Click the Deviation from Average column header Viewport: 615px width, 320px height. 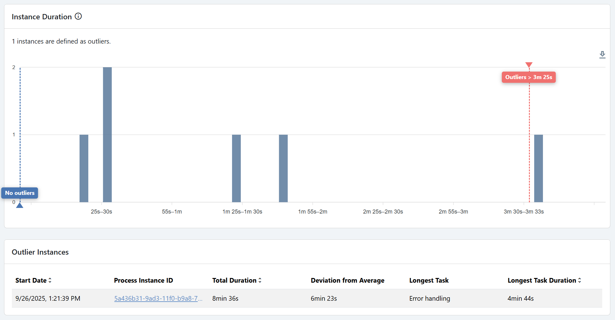tap(347, 280)
